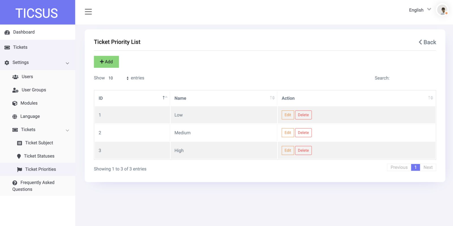The width and height of the screenshot is (453, 226).
Task: Open Users in settings menu
Action: pyautogui.click(x=38, y=77)
